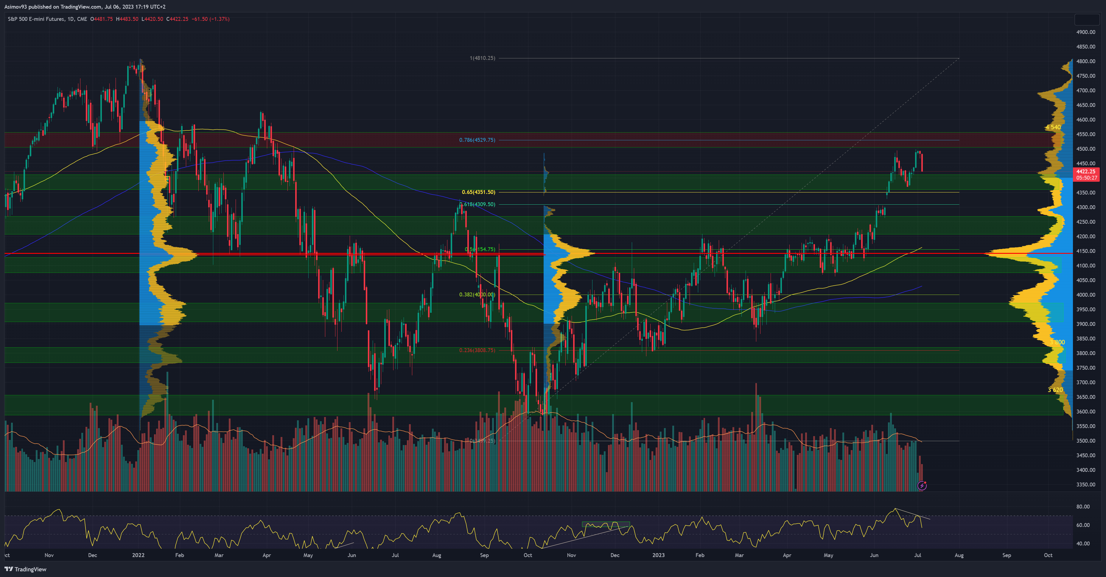Select the 0.236(3808.75) Fibonacci label
Image resolution: width=1106 pixels, height=577 pixels.
tap(477, 350)
